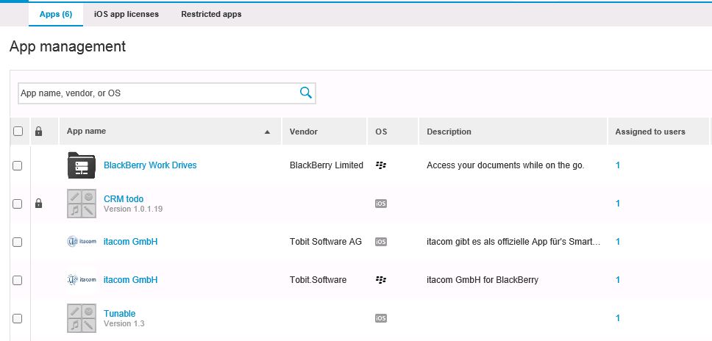Click 'itacom GmbH for BlackBerry' description

(x=483, y=280)
